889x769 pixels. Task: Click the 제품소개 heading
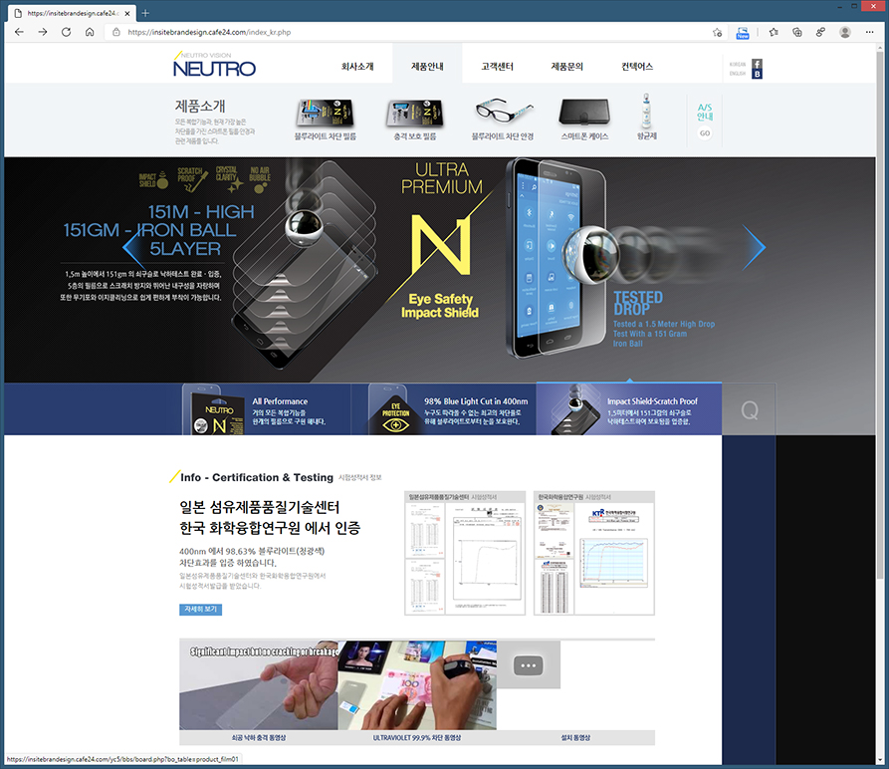tap(200, 106)
